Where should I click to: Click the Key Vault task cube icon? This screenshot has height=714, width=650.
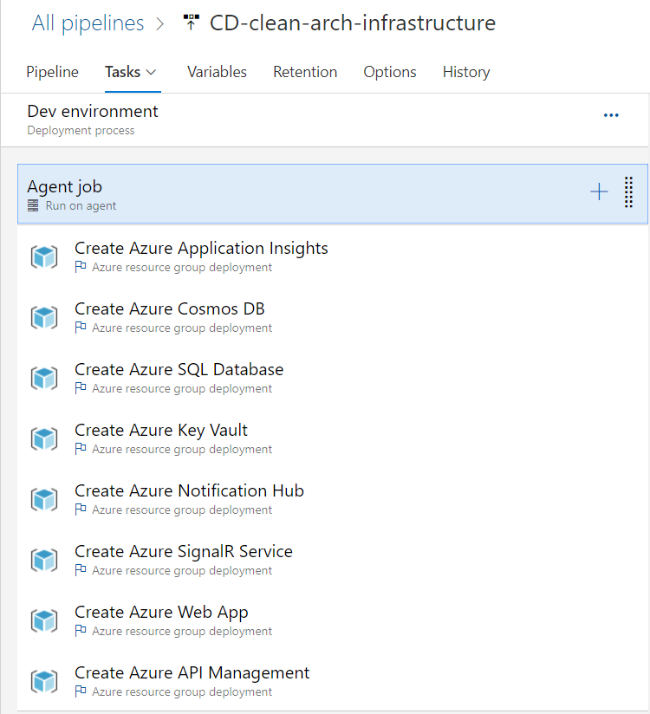[44, 438]
